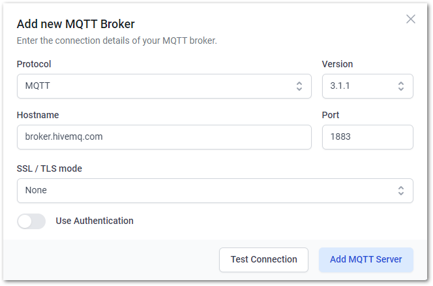Click the up-down chevron icon in Version field

click(401, 86)
